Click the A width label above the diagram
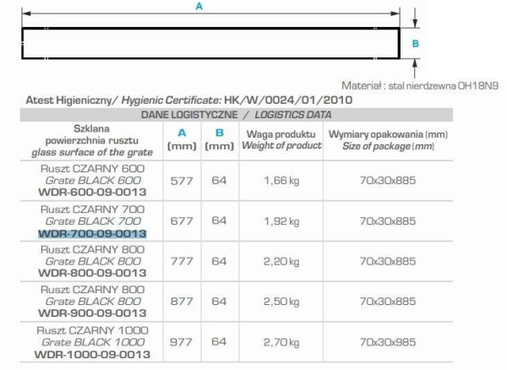The height and width of the screenshot is (370, 507). pos(199,6)
